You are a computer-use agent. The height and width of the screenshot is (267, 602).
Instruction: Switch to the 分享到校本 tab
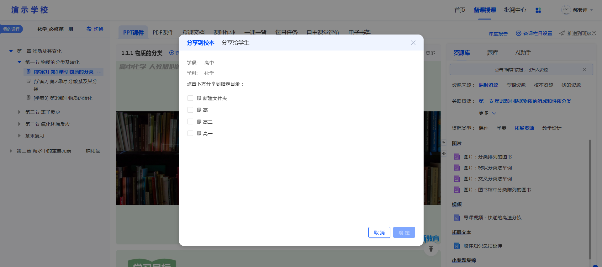point(201,43)
